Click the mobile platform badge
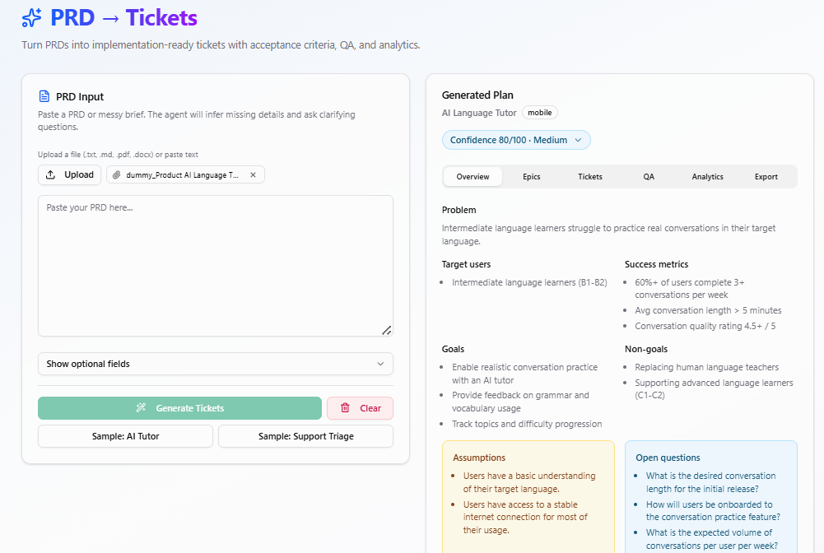 click(540, 113)
